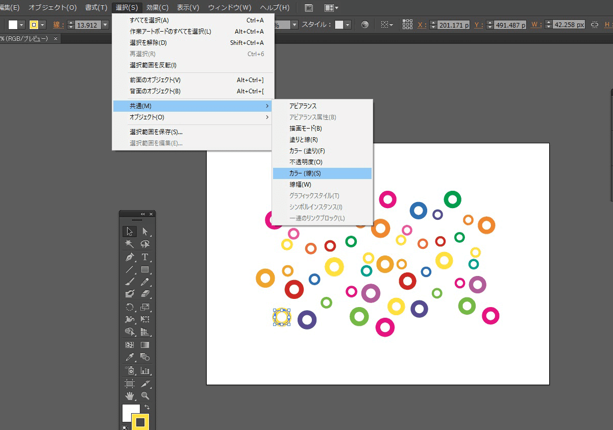Click the Y coordinate field 491.487
Image resolution: width=613 pixels, height=430 pixels.
510,24
